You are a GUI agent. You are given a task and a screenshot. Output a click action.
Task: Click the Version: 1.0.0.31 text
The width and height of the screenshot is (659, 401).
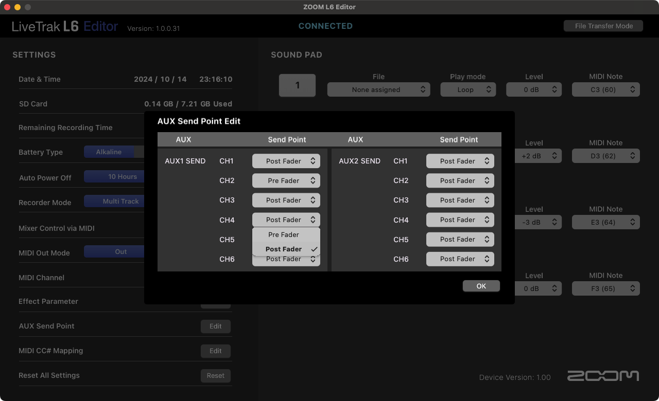coord(153,29)
